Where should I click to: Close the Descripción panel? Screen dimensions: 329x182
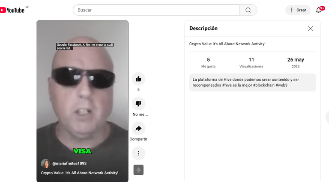(x=310, y=29)
